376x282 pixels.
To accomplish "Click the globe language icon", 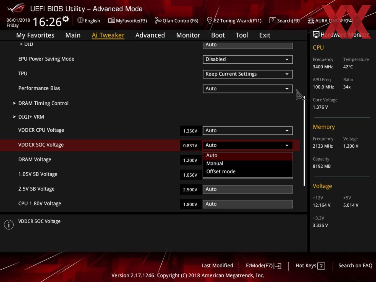I will point(80,20).
